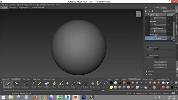This screenshot has width=178, height=100.
Task: Activate the Clone tool
Action: [x=54, y=84]
